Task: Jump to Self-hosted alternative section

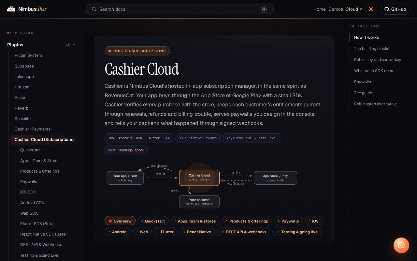Action: coord(375,104)
